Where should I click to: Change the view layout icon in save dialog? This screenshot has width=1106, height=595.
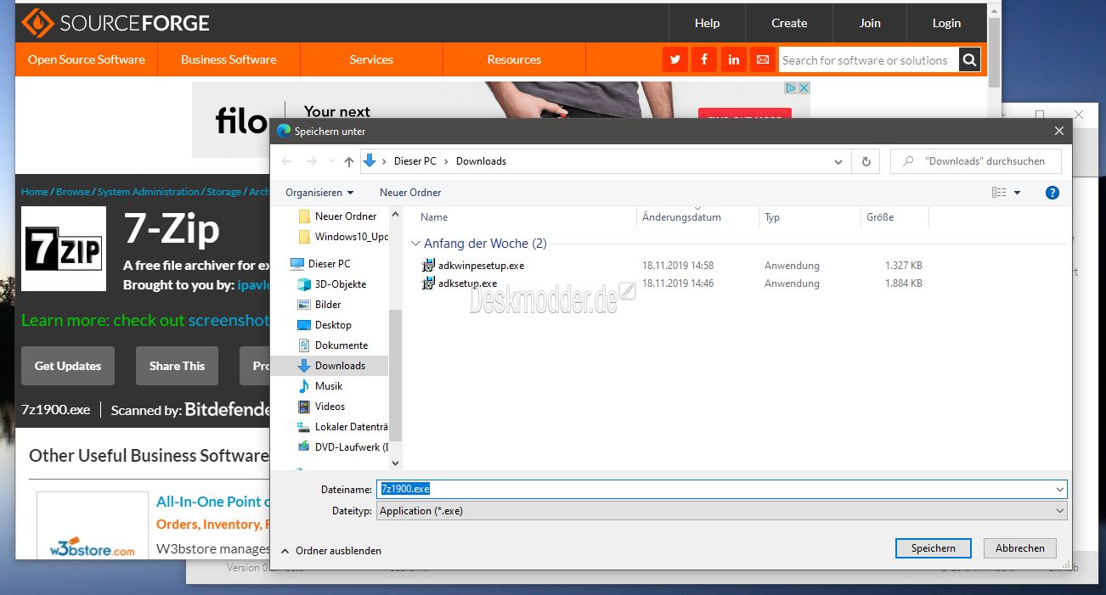pyautogui.click(x=999, y=193)
